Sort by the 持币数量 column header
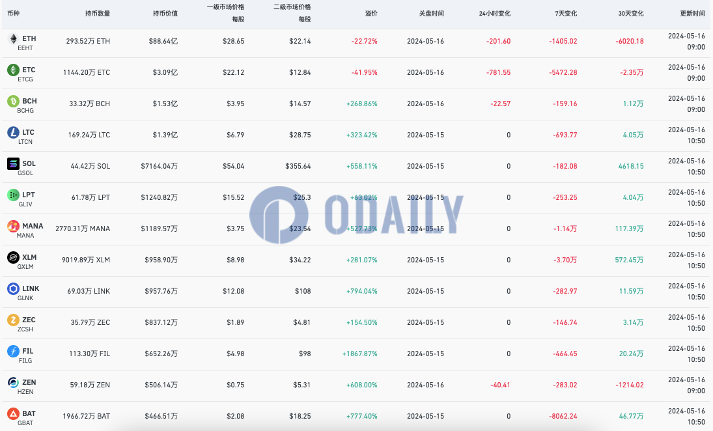This screenshot has width=713, height=431. 97,13
